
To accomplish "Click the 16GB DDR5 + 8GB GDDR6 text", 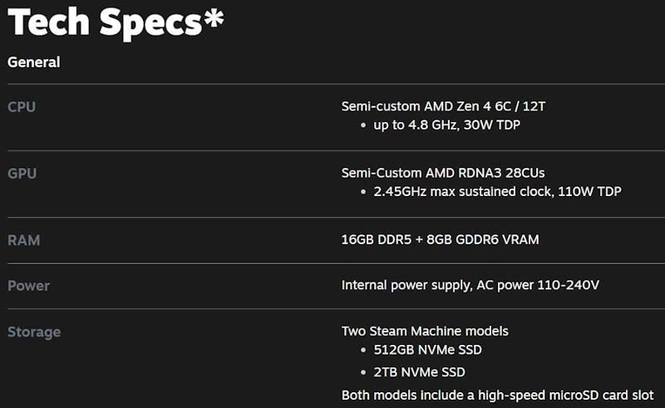I will coord(440,239).
